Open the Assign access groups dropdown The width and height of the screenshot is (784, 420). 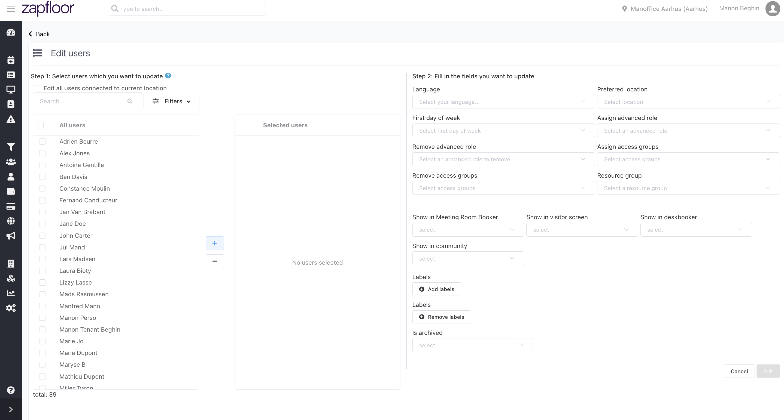coord(688,159)
